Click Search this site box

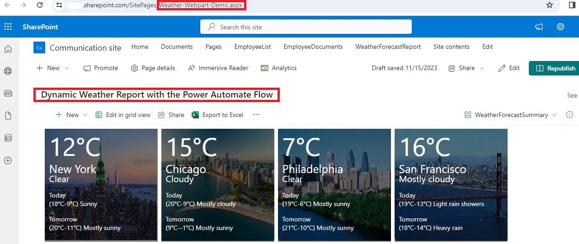[306, 27]
